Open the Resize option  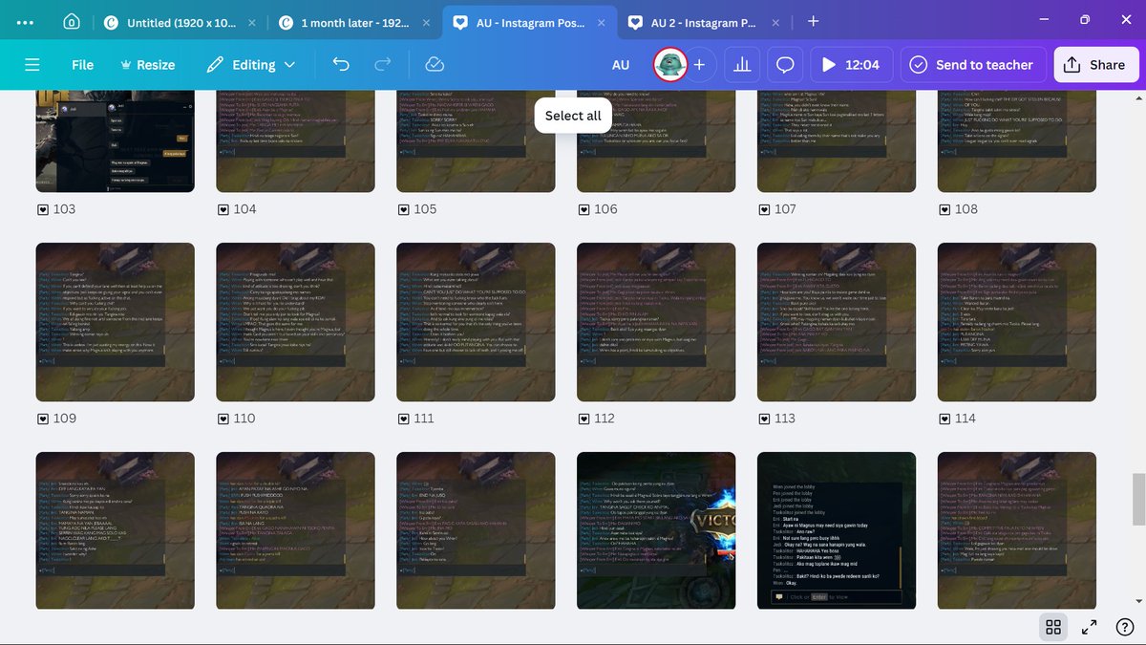click(x=147, y=65)
